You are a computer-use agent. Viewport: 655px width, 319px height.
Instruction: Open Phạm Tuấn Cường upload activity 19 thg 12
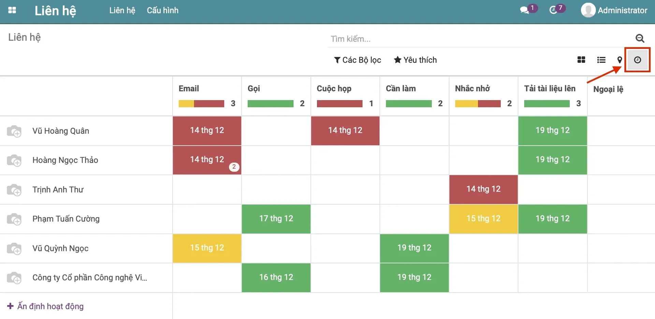(553, 219)
